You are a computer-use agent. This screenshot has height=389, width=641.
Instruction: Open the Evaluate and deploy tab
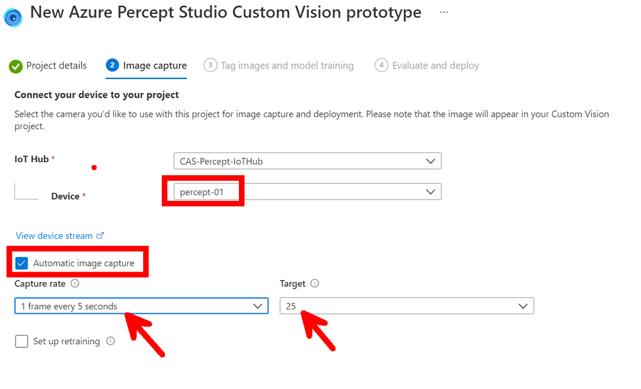(x=435, y=65)
